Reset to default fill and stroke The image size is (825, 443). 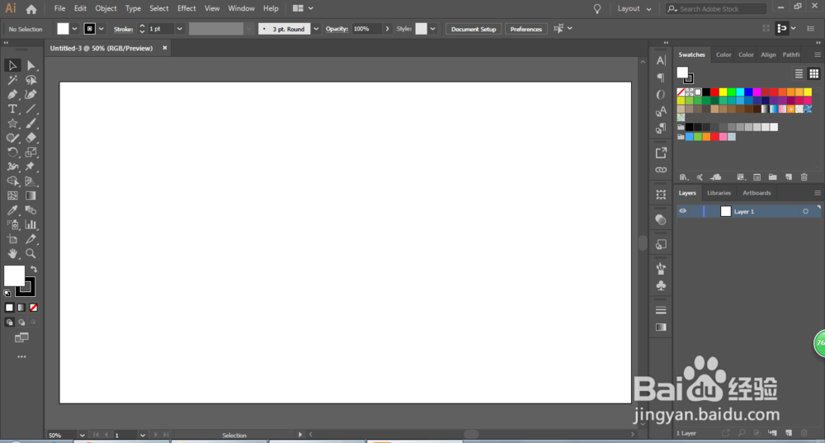[x=7, y=293]
